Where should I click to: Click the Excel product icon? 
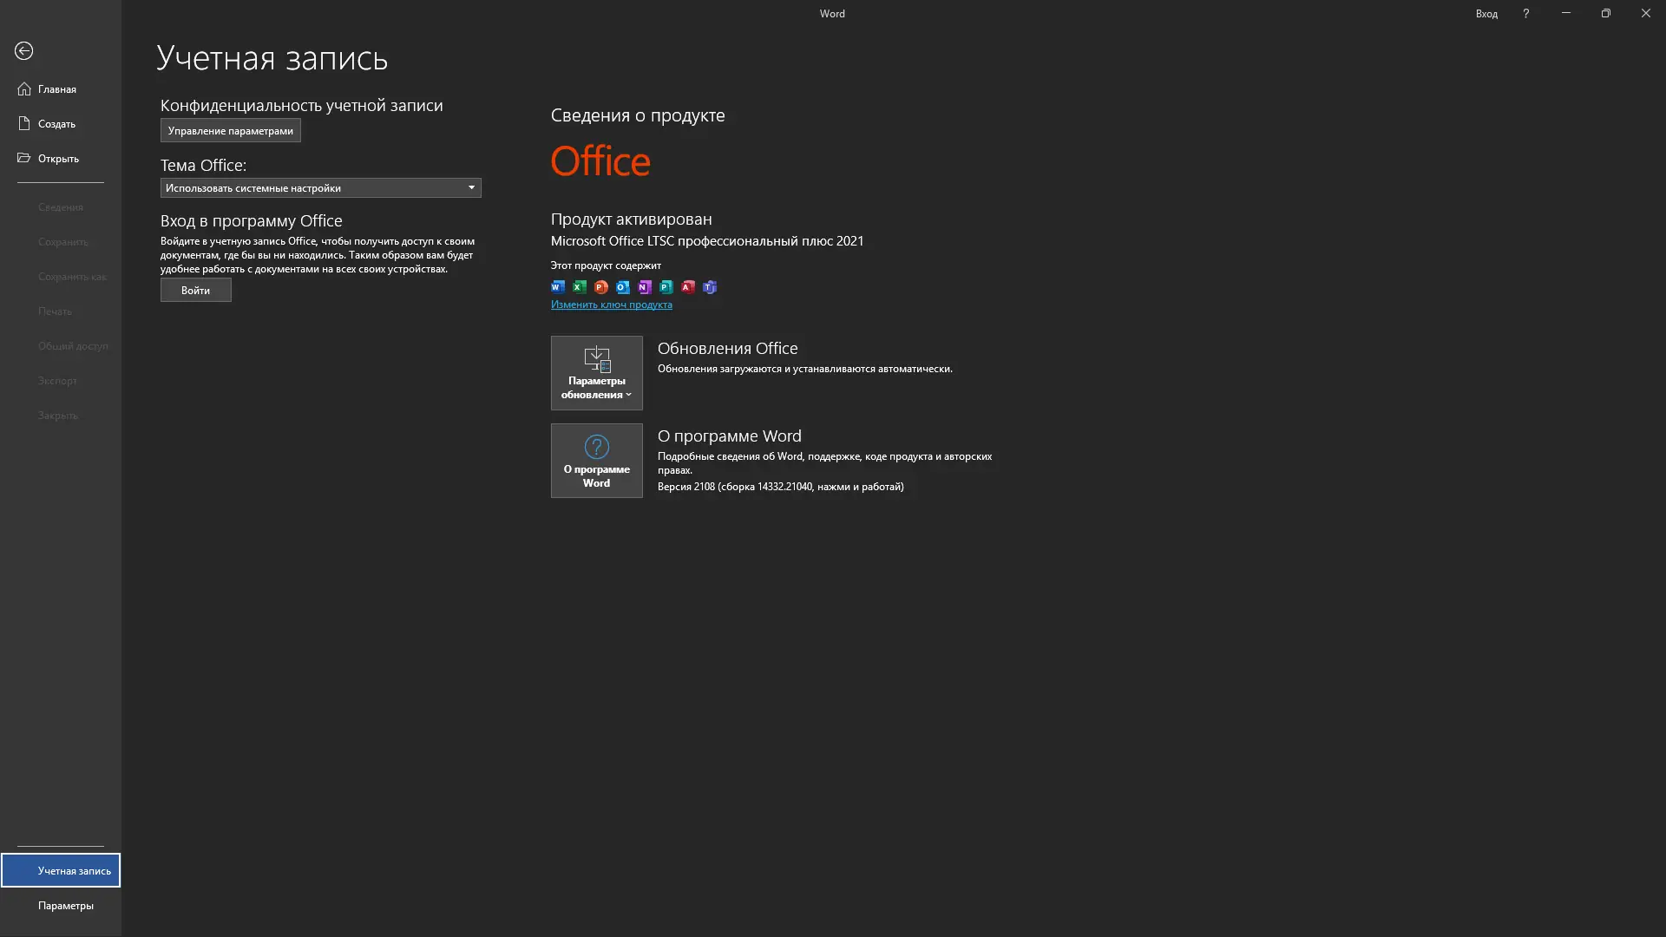pos(580,287)
